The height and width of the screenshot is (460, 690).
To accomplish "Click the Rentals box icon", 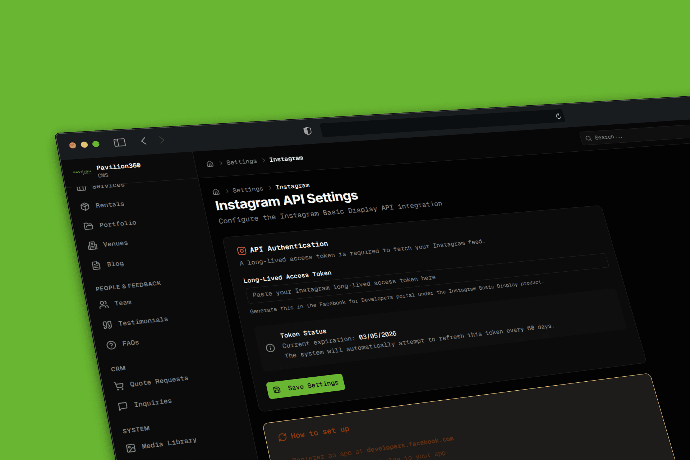I will 85,206.
